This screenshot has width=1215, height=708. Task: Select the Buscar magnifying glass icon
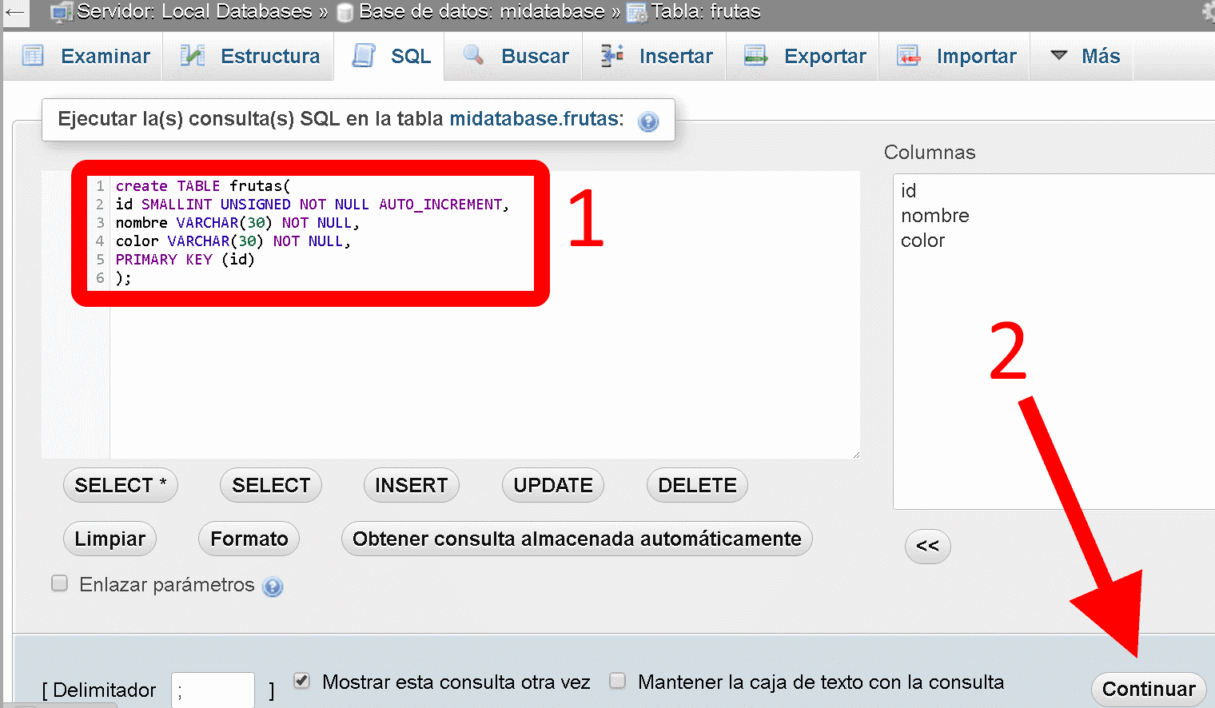pos(472,55)
